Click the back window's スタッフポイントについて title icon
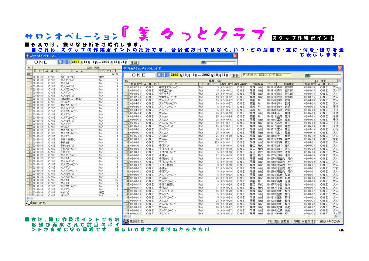369x261 pixels. [28, 55]
